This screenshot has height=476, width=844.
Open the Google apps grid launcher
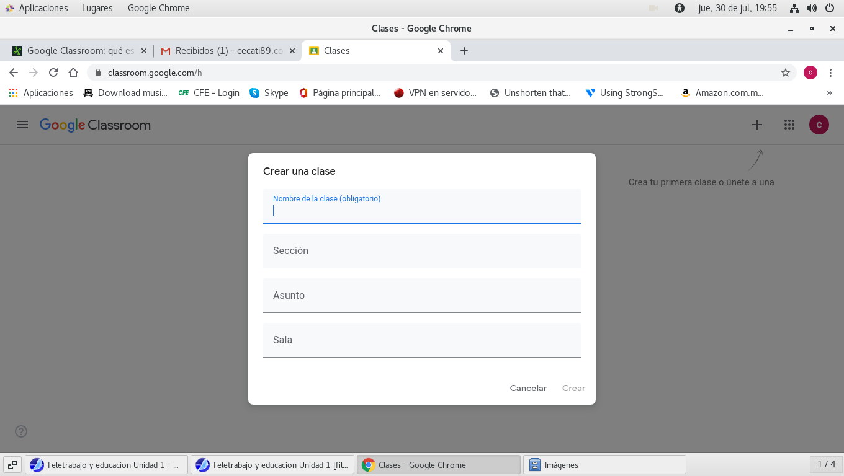pyautogui.click(x=789, y=125)
